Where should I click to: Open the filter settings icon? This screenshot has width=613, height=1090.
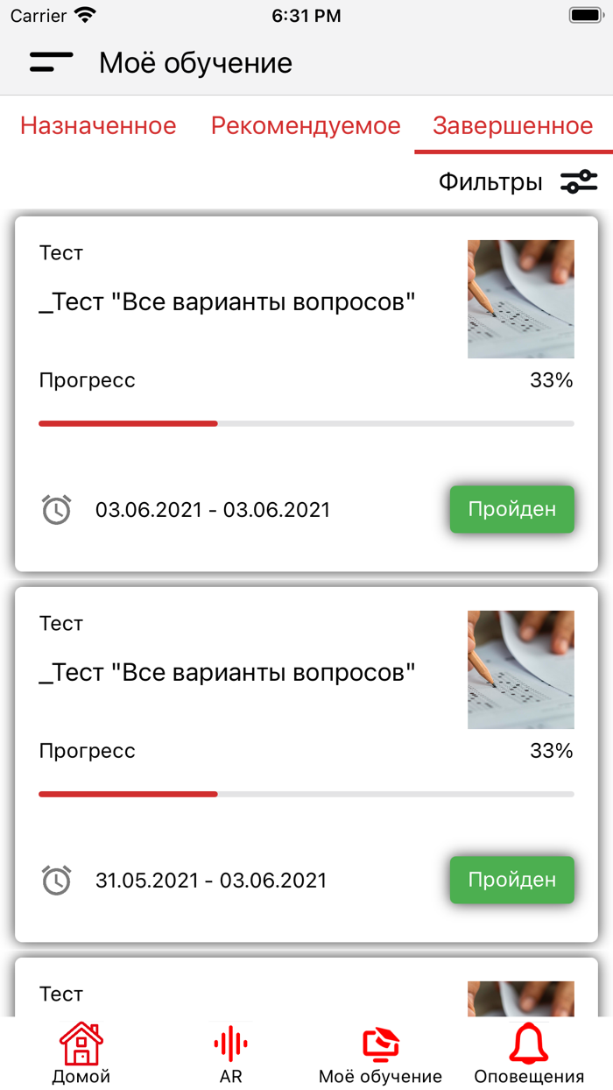578,181
